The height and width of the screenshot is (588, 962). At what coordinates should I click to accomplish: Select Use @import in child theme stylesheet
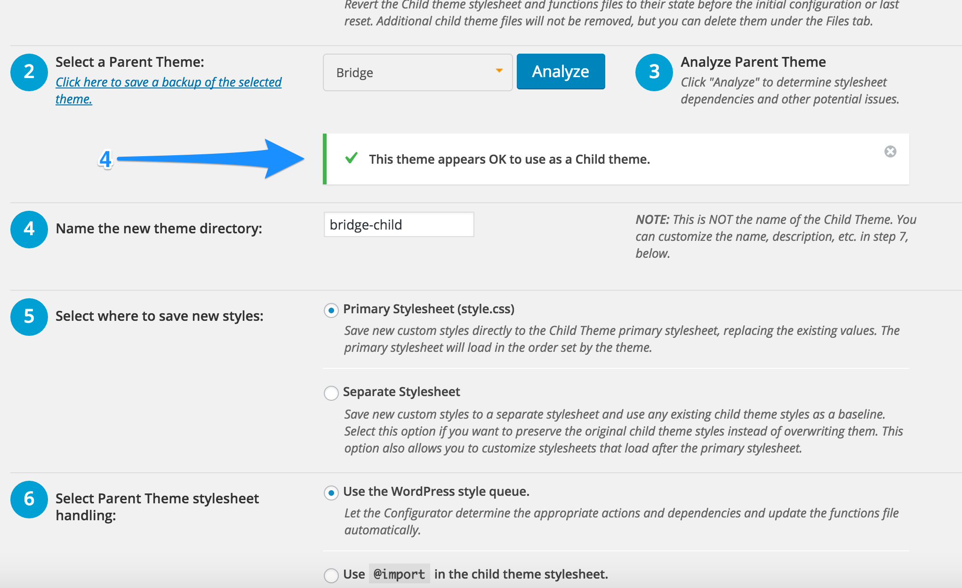pos(331,575)
